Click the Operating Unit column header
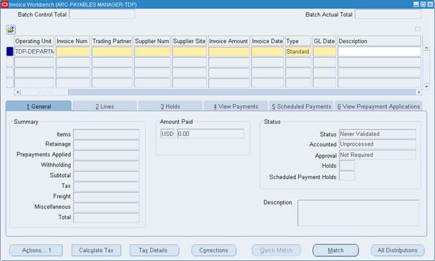The height and width of the screenshot is (261, 435). (x=34, y=41)
